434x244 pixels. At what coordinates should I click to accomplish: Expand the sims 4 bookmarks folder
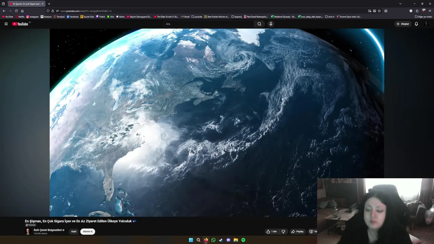(x=330, y=17)
